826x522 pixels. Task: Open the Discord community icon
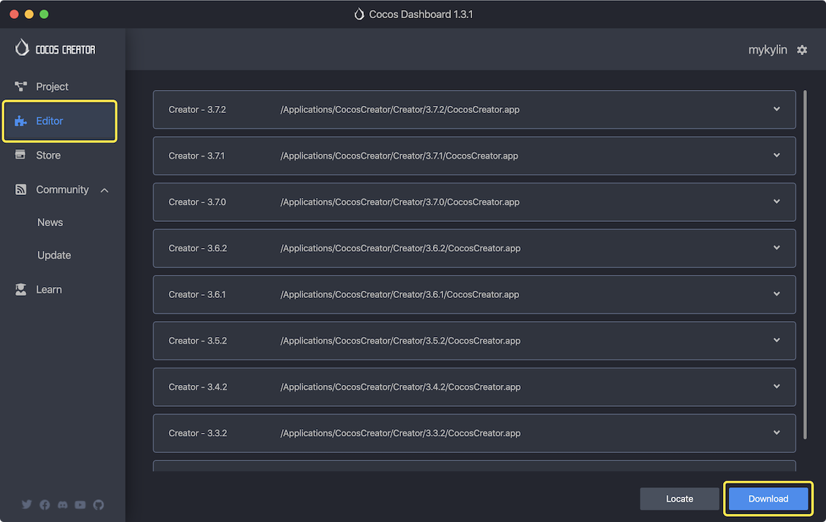[62, 505]
